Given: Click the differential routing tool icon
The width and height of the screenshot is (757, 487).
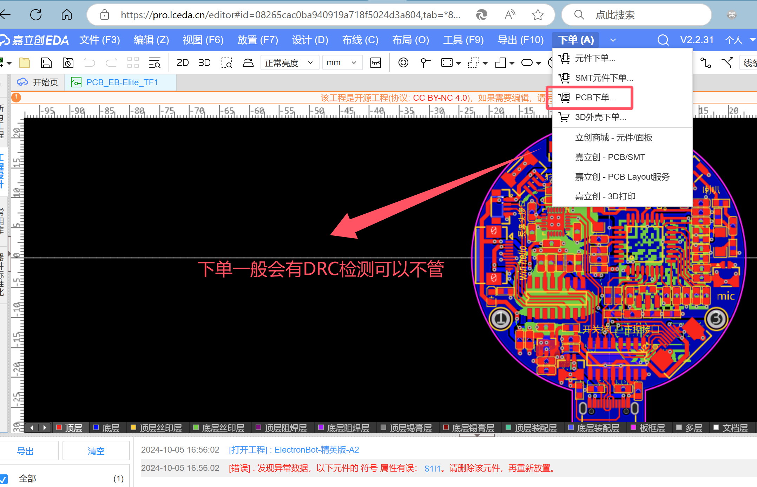Looking at the screenshot, I should [727, 63].
